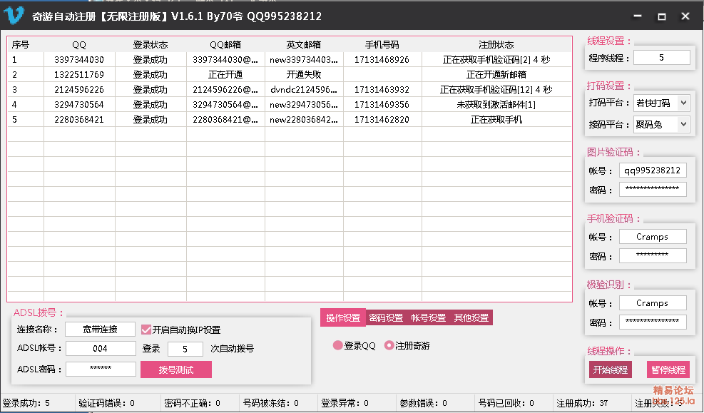The image size is (704, 413).
Task: Start threads with 开始线程 button
Action: tap(610, 369)
